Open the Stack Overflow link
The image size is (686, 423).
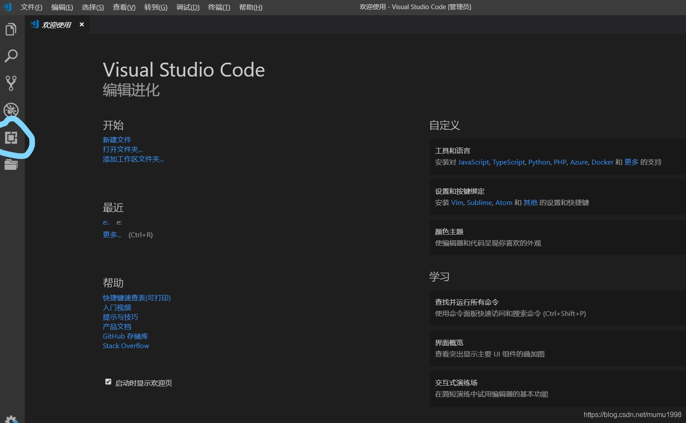tap(126, 346)
